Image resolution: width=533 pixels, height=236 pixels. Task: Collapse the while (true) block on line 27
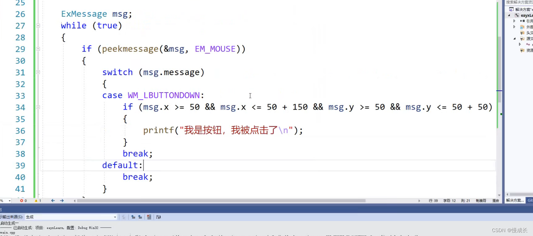(x=38, y=26)
